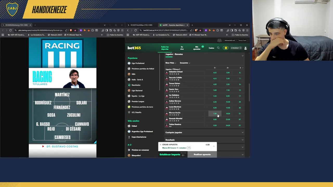Reload the bet365 browser page

[136, 30]
